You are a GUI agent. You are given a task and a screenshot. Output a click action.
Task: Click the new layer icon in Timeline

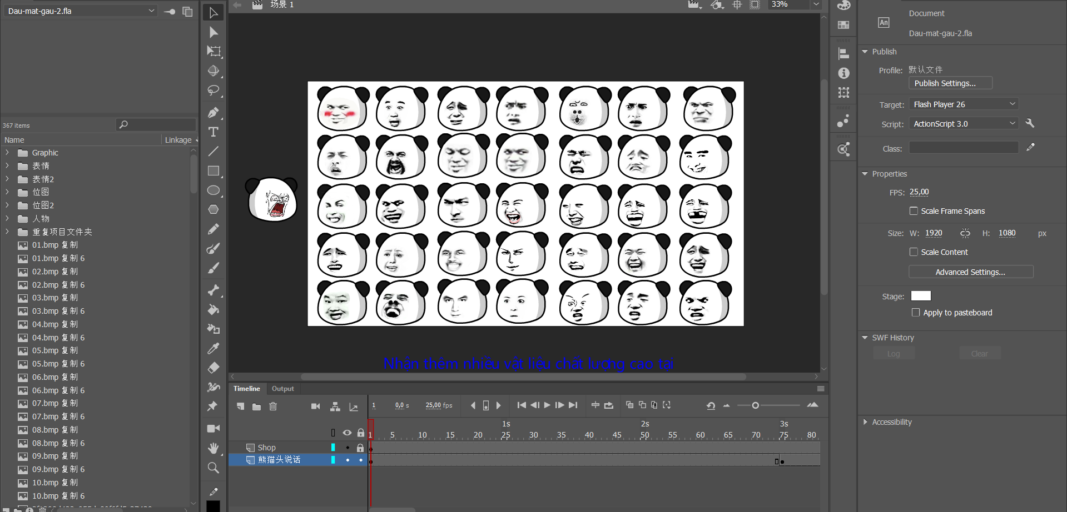[240, 406]
